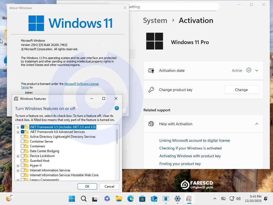Go back to System in the breadcrumb
This screenshot has height=205, width=273.
155,21
